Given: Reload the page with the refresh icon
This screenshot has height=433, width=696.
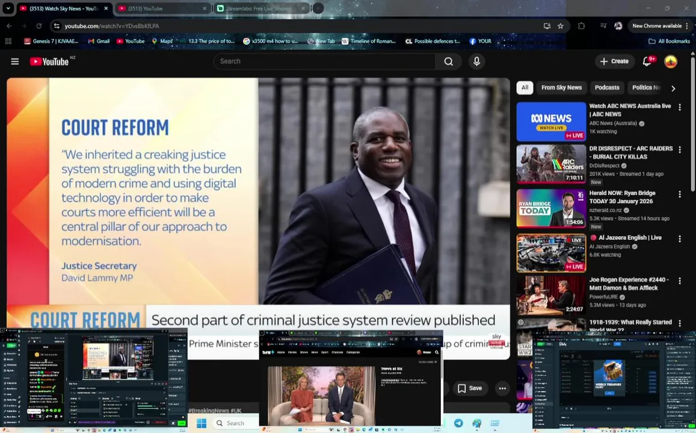Looking at the screenshot, I should 39,26.
